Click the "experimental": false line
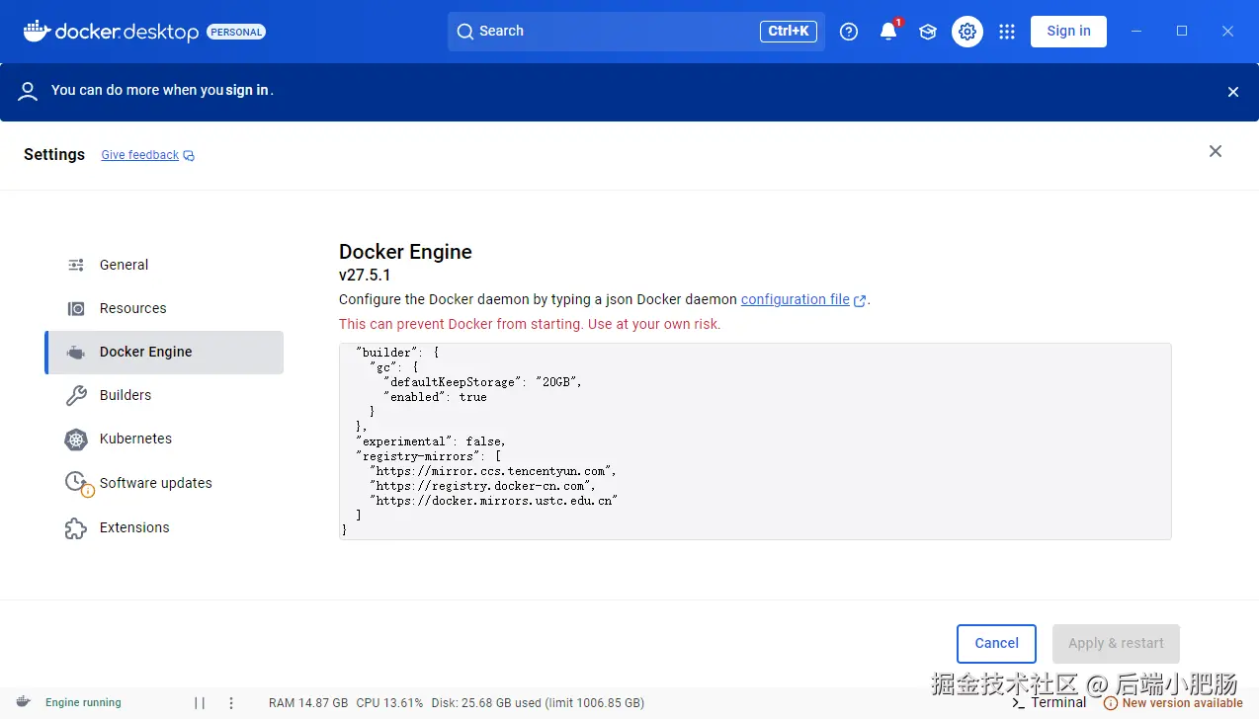This screenshot has width=1259, height=719. pos(431,441)
